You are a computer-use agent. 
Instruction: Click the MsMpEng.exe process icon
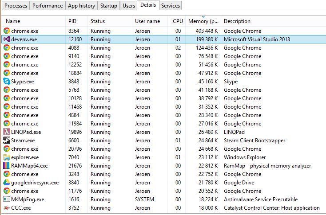pos(7,199)
